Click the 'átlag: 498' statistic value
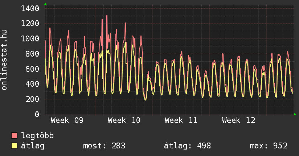This screenshot has height=156, width=299. 188,146
